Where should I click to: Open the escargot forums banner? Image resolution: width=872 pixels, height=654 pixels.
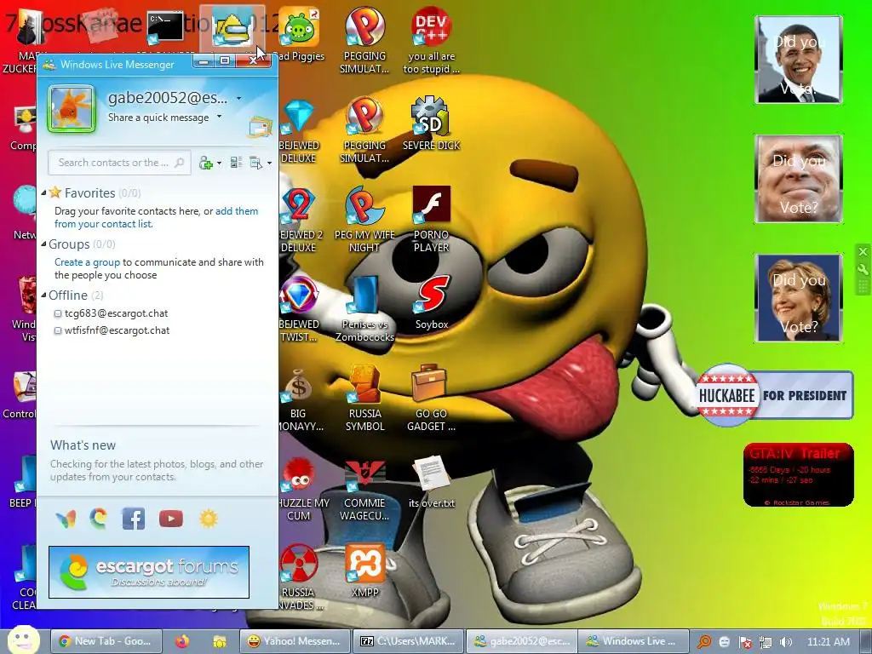click(149, 572)
